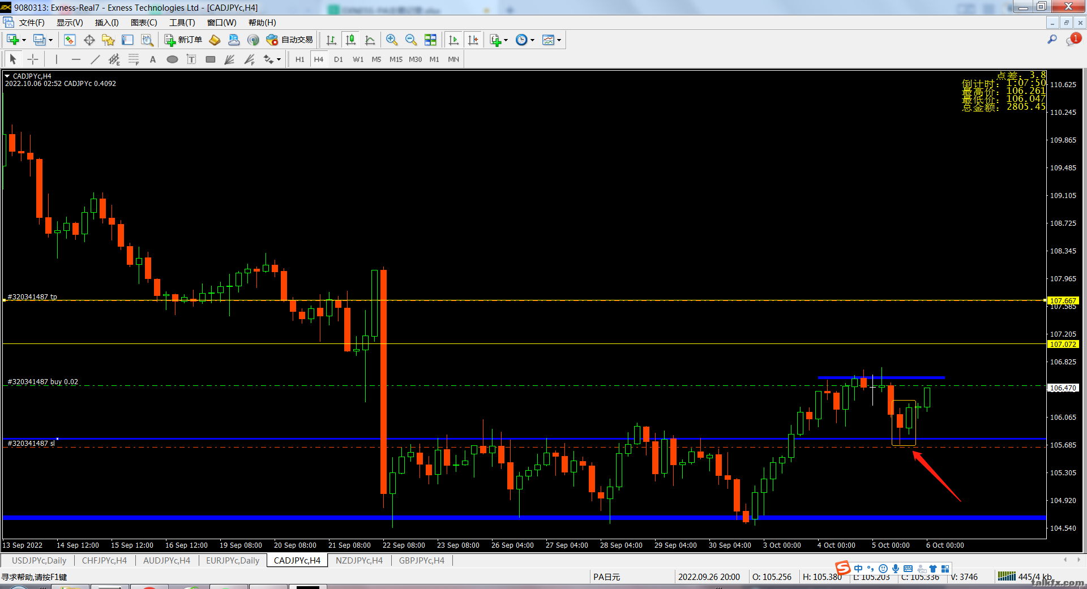Image resolution: width=1087 pixels, height=589 pixels.
Task: Toggle the Navigator folder star icon
Action: [108, 40]
